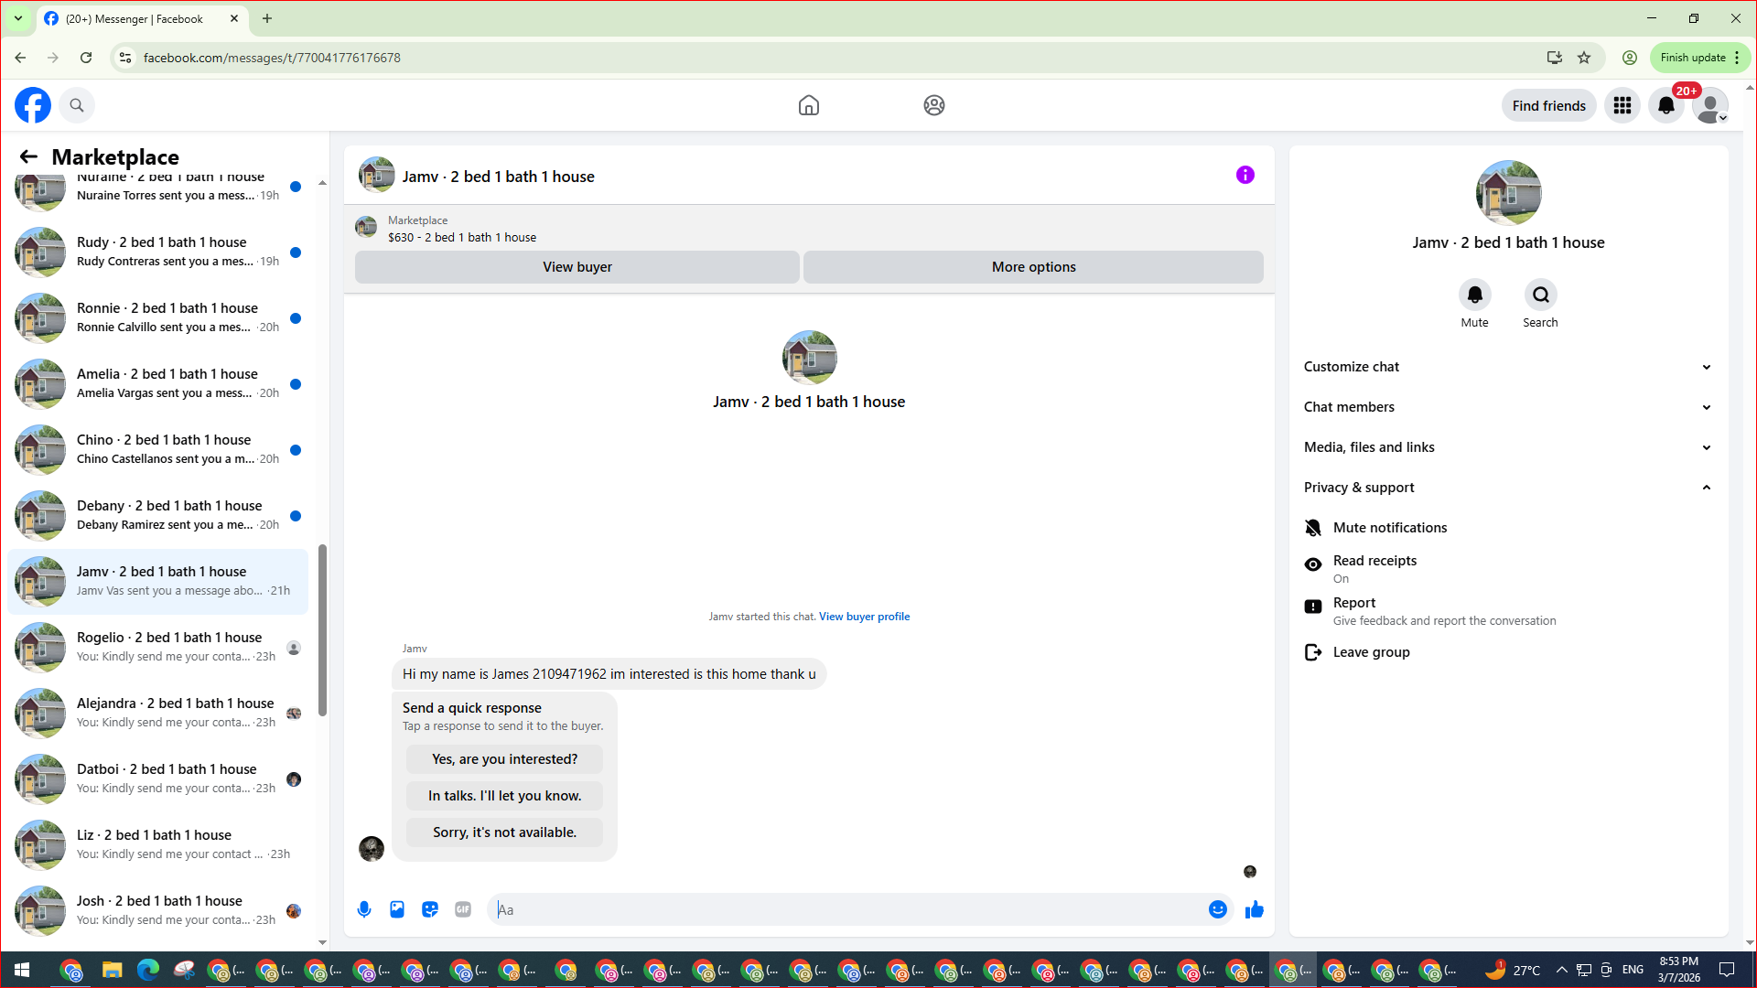Open the Windows Start menu
The height and width of the screenshot is (988, 1757).
coord(22,970)
